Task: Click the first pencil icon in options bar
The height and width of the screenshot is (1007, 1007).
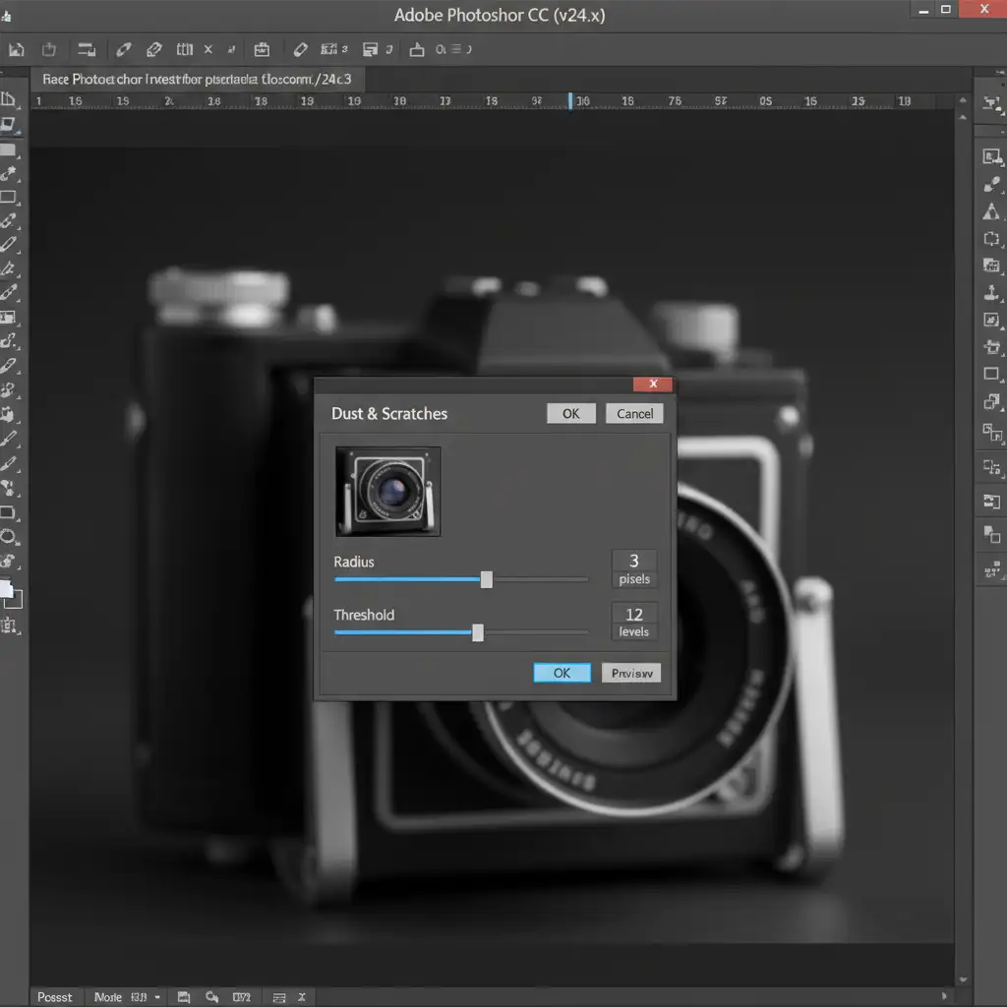Action: [123, 49]
